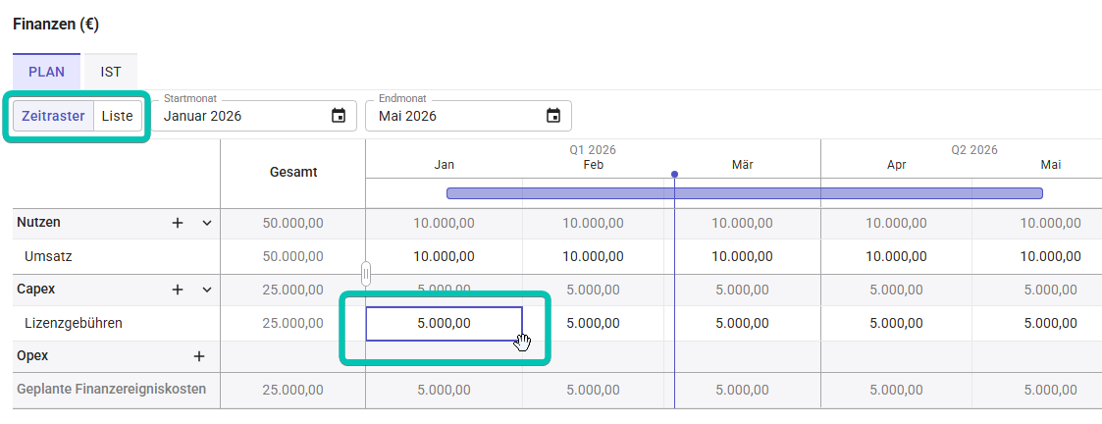Open the Startmonat calendar picker icon
This screenshot has width=1102, height=424.
pyautogui.click(x=339, y=116)
